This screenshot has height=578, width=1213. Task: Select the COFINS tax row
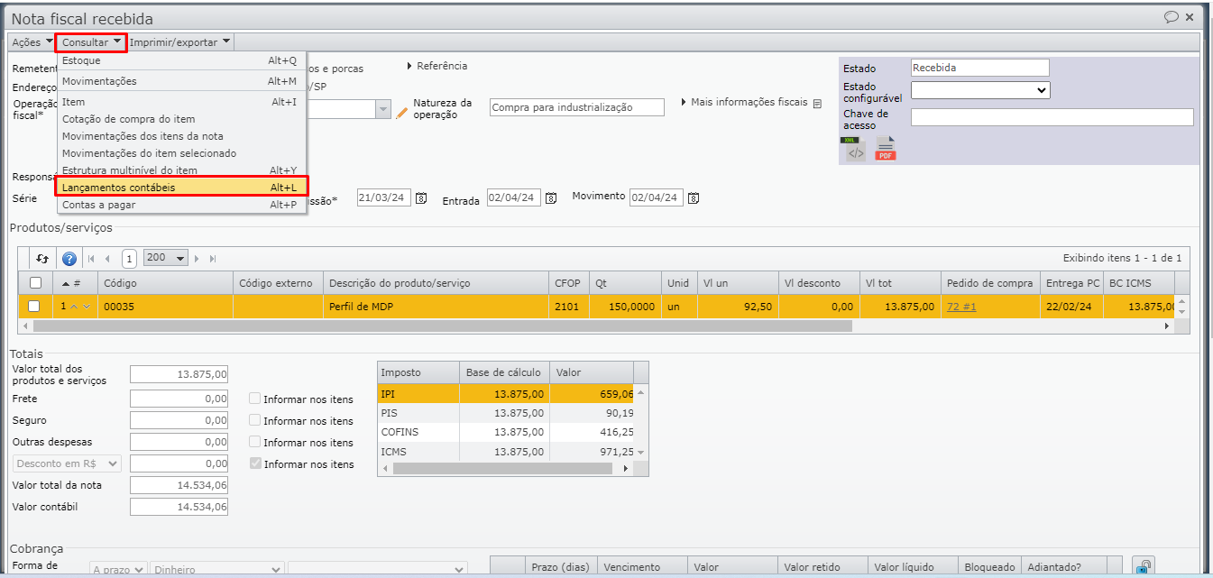[505, 432]
